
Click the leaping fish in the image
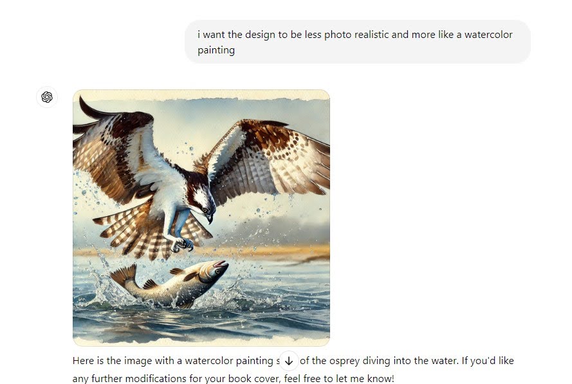tap(171, 284)
